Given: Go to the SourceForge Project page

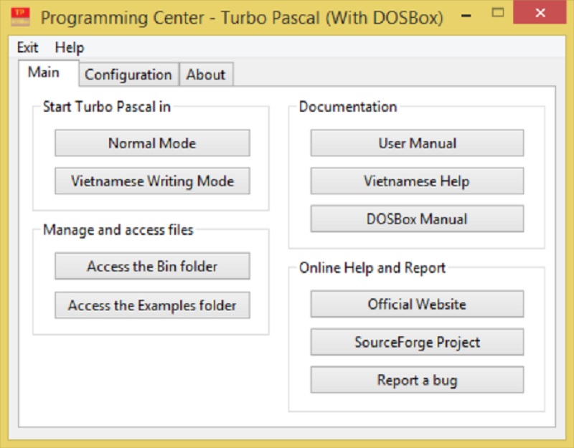Looking at the screenshot, I should tap(417, 342).
